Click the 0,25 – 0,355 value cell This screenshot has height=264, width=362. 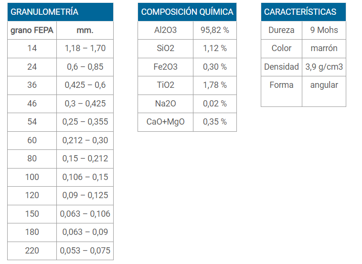(85, 122)
